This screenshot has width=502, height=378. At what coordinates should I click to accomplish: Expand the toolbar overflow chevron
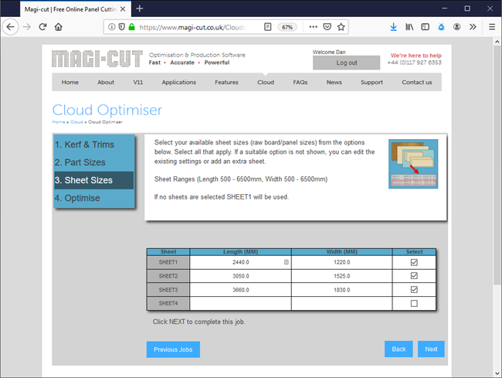(474, 26)
